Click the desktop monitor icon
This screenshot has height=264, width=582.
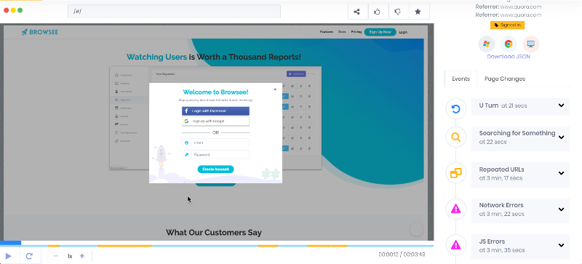click(531, 44)
